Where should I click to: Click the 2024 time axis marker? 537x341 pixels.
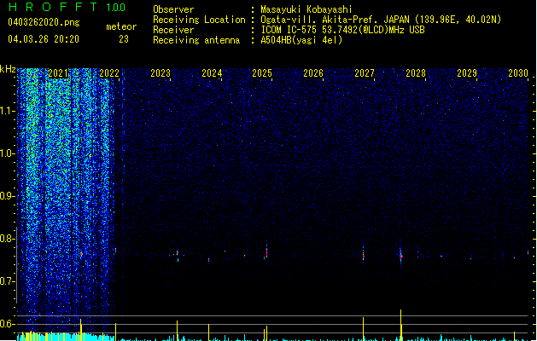tap(212, 73)
